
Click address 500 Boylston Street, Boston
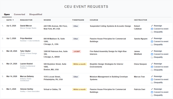[x=55, y=67]
